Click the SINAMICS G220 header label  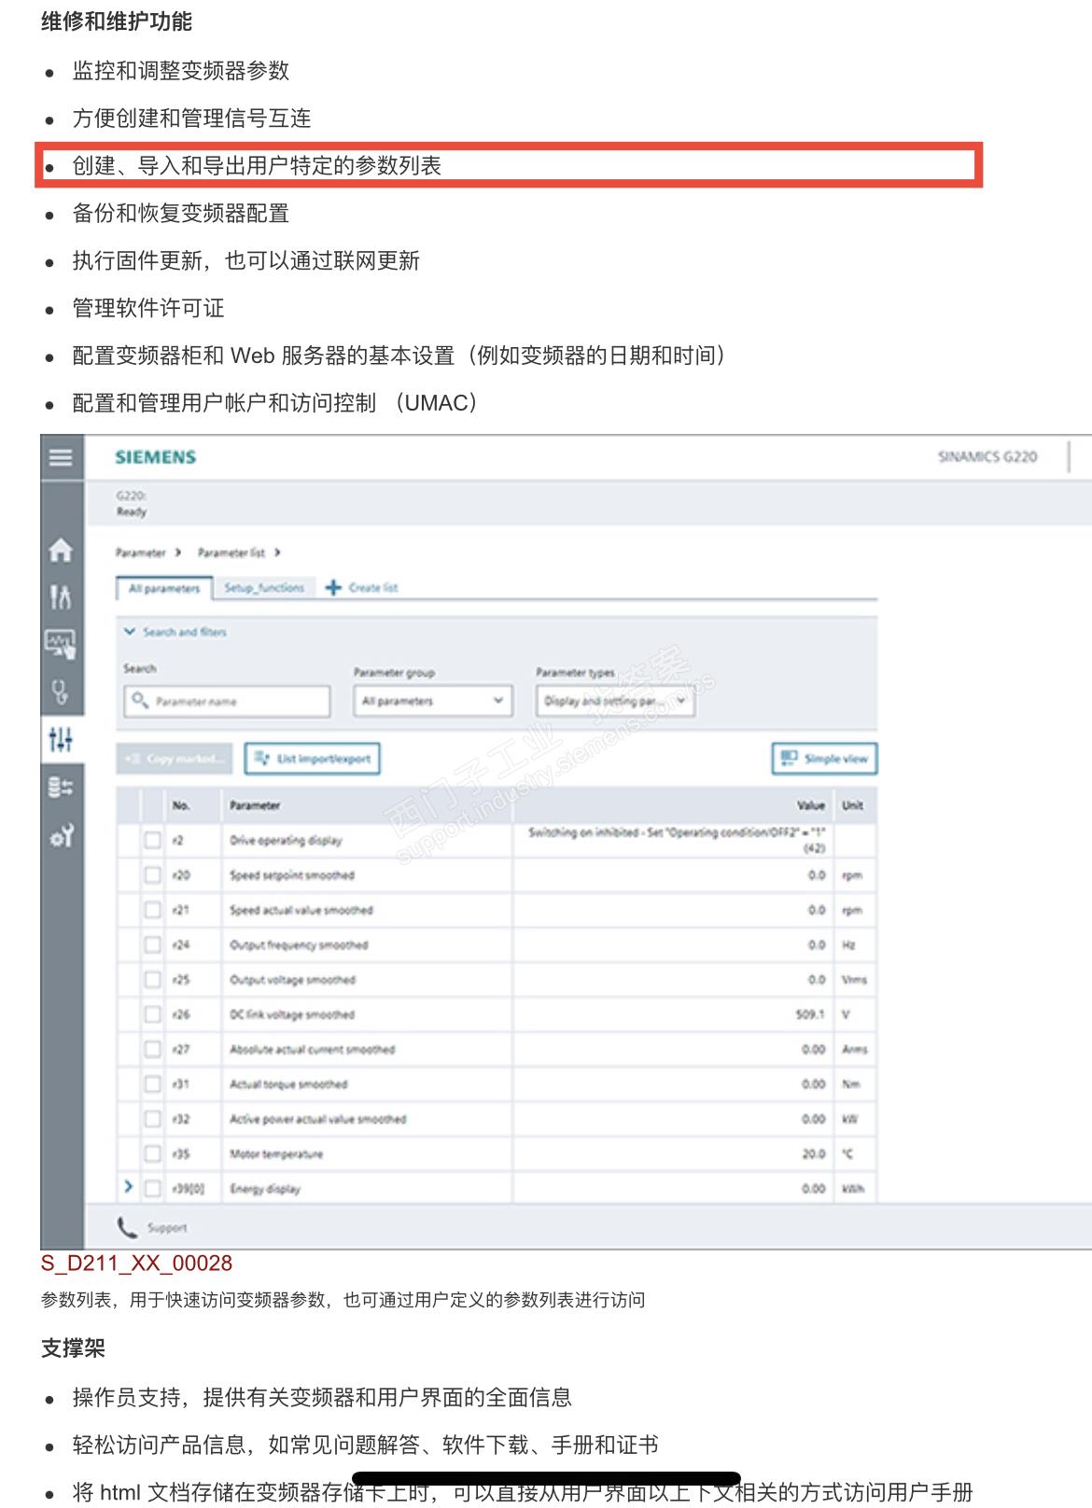(x=987, y=456)
